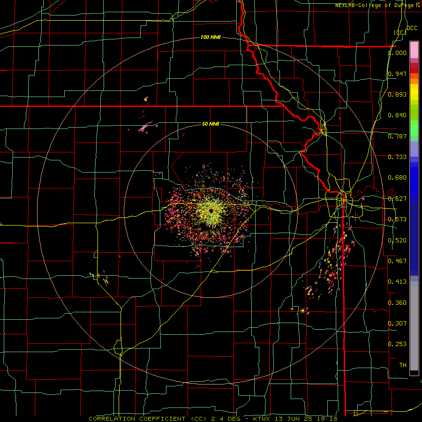Click the 0.413 scale value
Screen dimensions: 422x422
397,282
